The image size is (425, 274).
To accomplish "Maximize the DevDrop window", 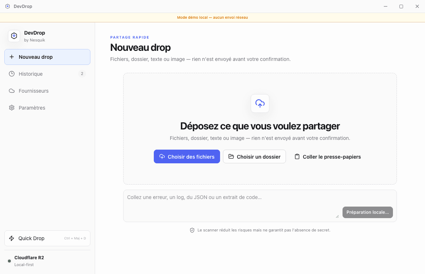I will click(401, 6).
